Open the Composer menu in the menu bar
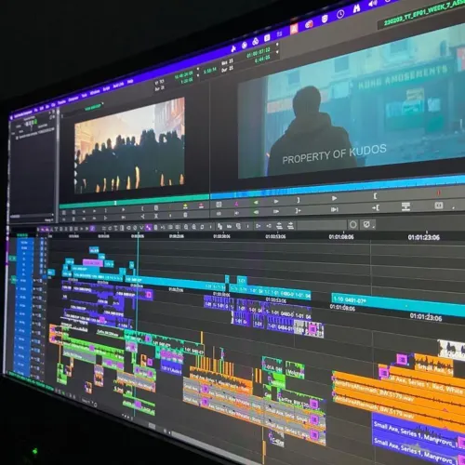The width and height of the screenshot is (465, 465). pos(73,99)
